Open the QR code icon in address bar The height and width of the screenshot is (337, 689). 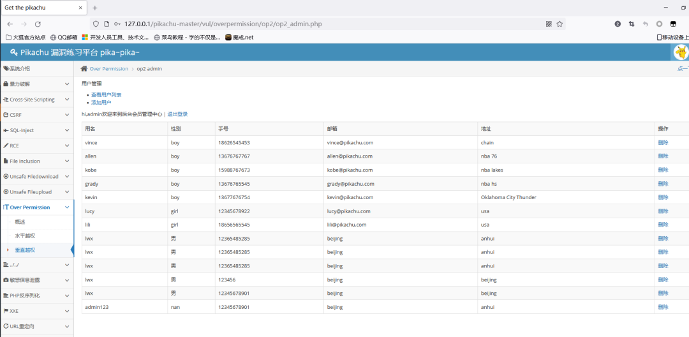tap(549, 24)
